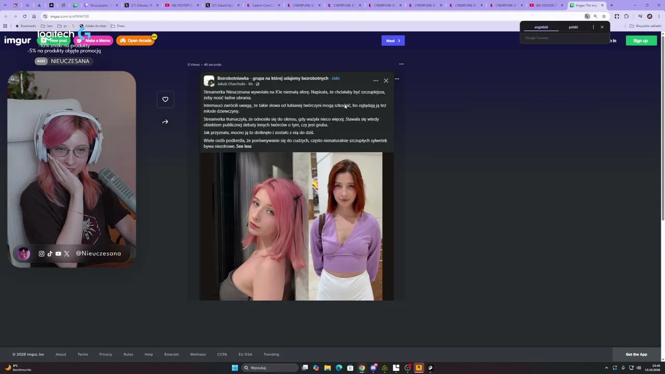Viewport: 665px width, 374px height.
Task: Open the Privacy link in the footer
Action: pos(105,354)
